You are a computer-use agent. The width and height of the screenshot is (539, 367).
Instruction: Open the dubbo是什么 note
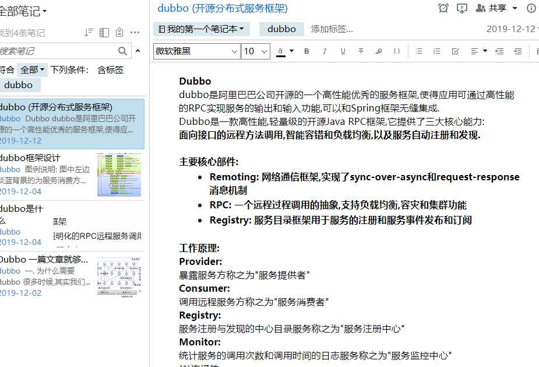[72, 225]
